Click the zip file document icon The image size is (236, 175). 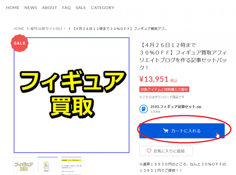tap(144, 109)
